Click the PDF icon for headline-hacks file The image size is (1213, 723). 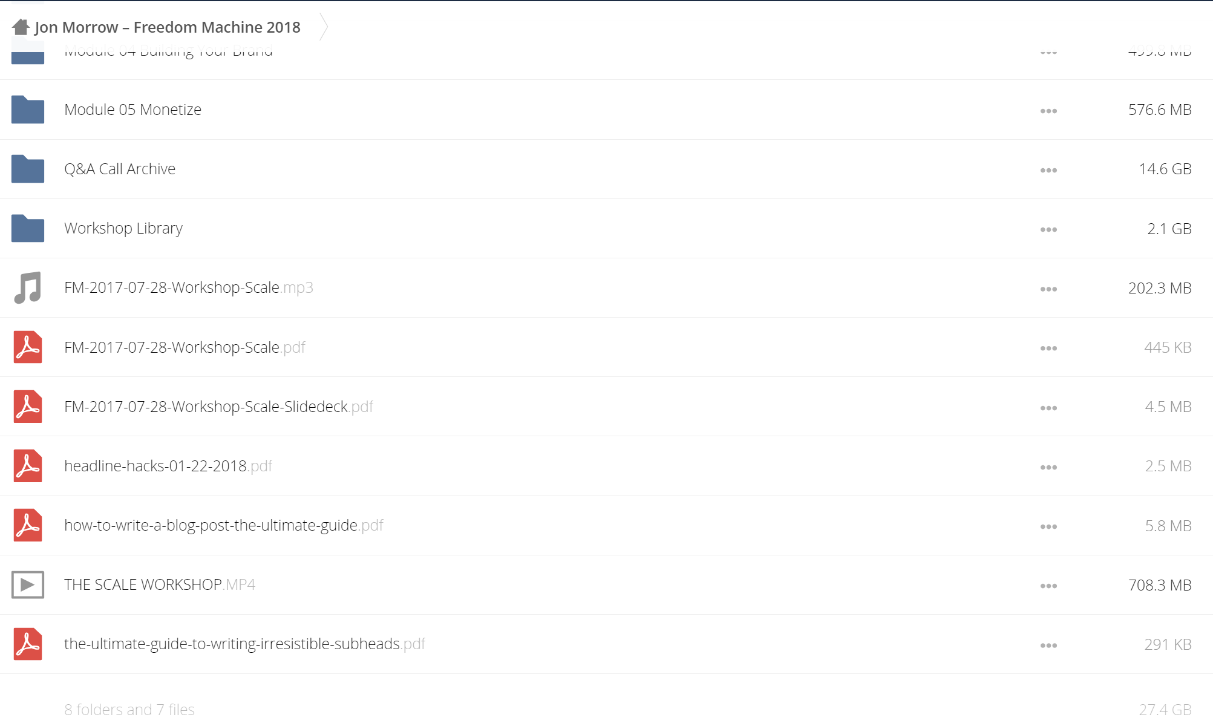[x=28, y=466]
